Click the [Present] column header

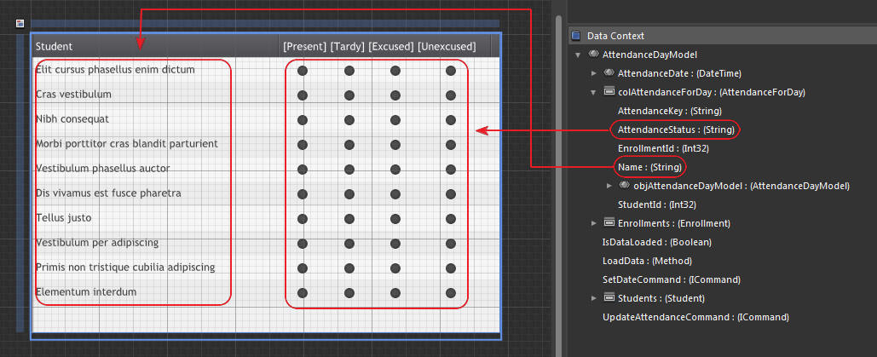[304, 47]
